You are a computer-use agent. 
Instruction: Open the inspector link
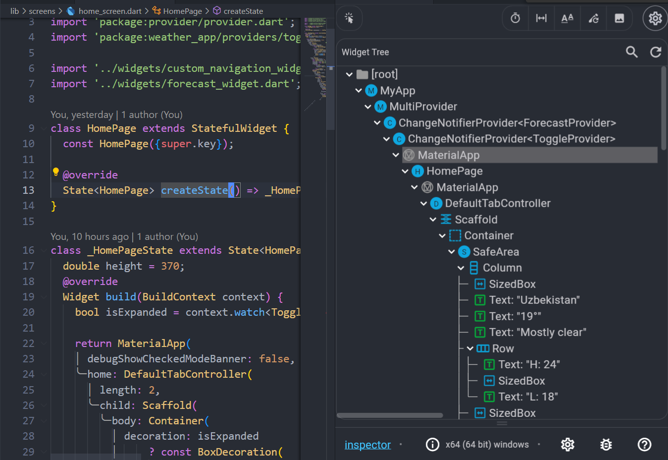pyautogui.click(x=367, y=445)
